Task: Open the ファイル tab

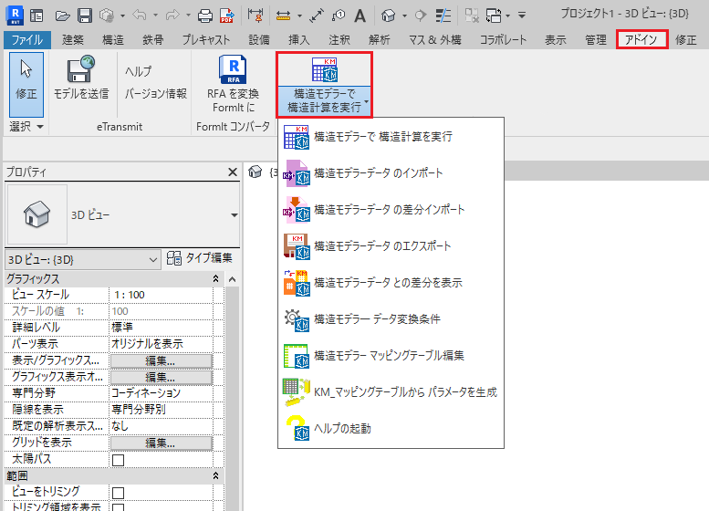Action: [x=27, y=39]
